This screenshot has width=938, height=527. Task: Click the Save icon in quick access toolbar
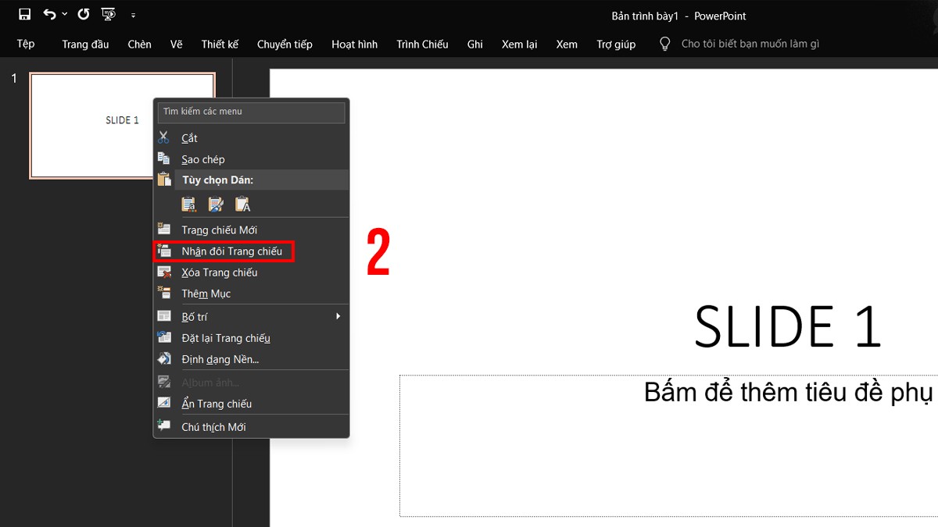[x=24, y=14]
